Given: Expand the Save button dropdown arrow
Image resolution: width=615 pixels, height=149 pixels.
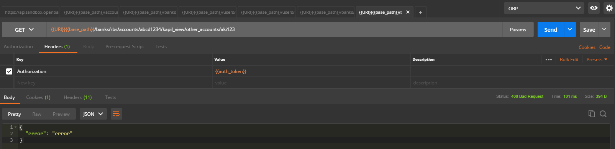Looking at the screenshot, I should (604, 29).
